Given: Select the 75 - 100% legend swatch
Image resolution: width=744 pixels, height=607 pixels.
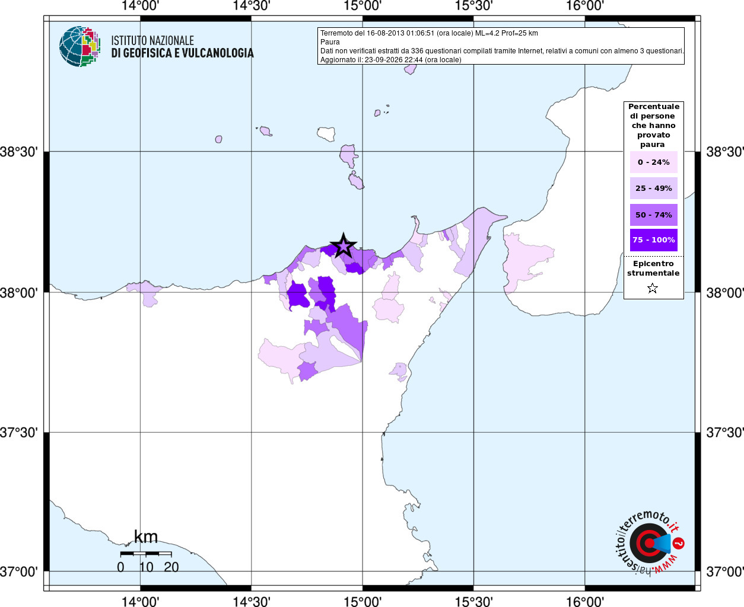Looking at the screenshot, I should pos(653,240).
